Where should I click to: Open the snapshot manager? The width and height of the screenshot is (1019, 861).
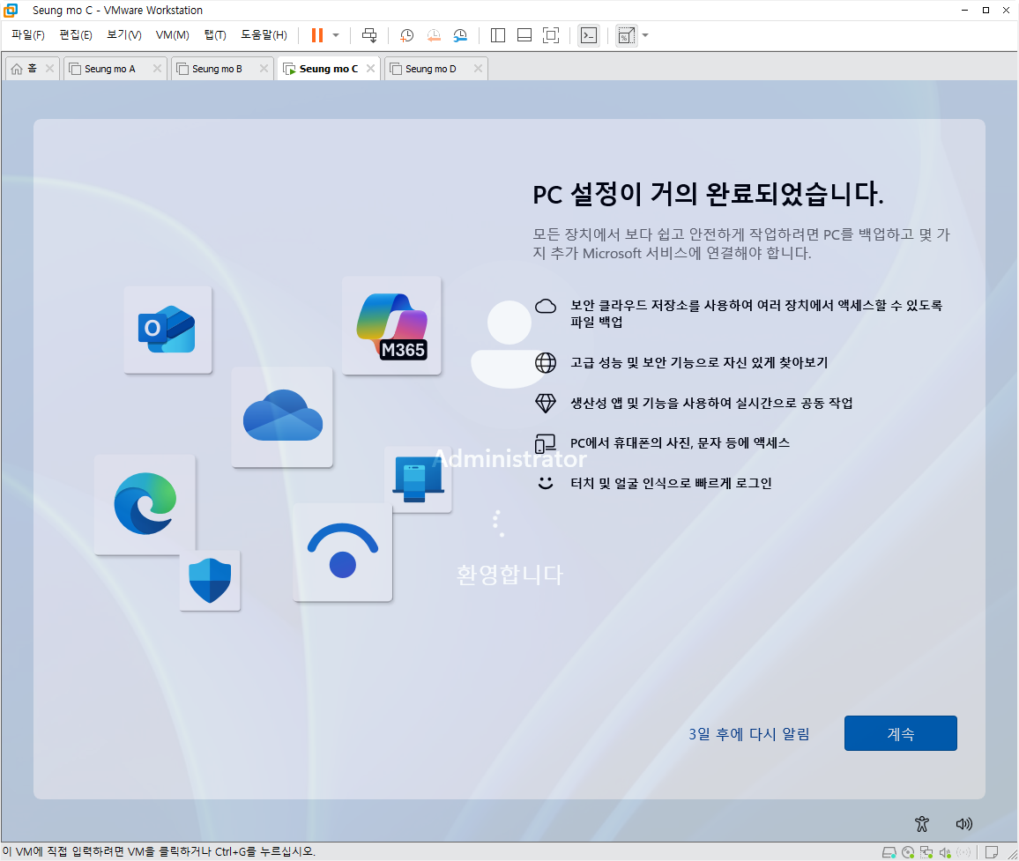coord(460,35)
